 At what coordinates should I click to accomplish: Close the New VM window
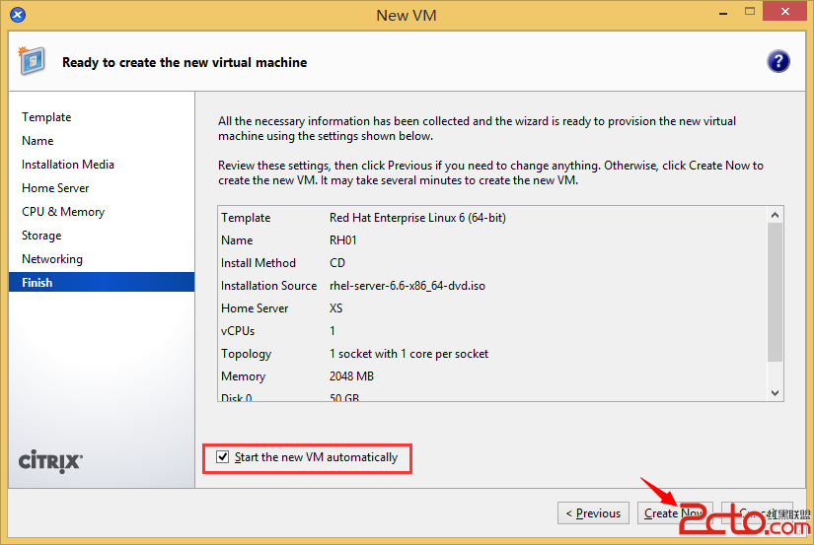click(785, 12)
